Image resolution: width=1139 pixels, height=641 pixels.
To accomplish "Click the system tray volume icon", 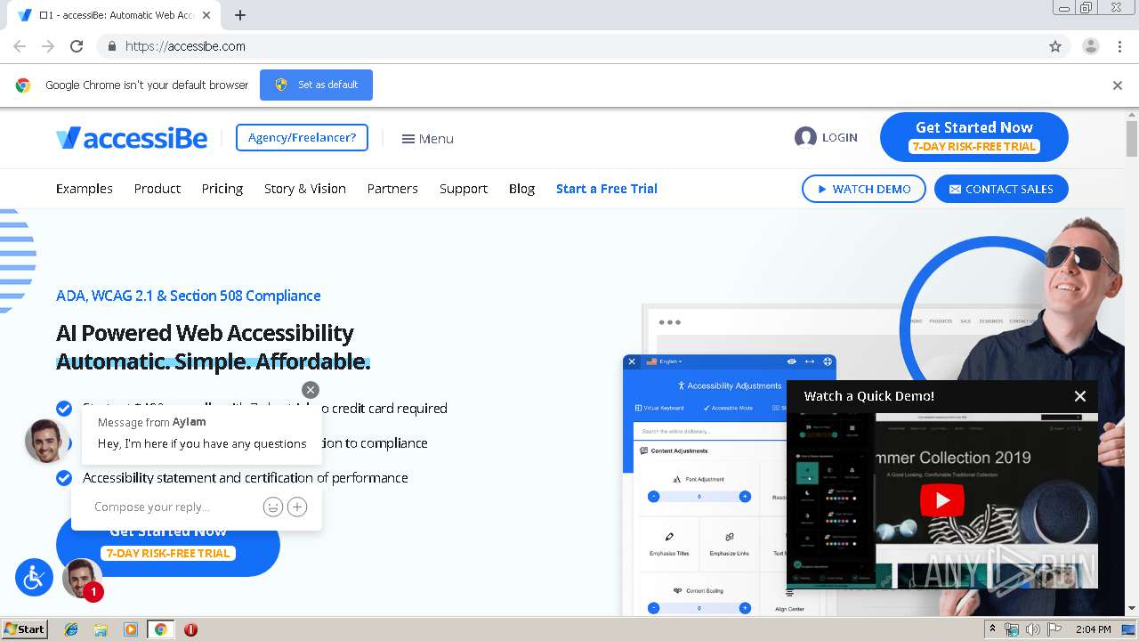I will 1033,629.
